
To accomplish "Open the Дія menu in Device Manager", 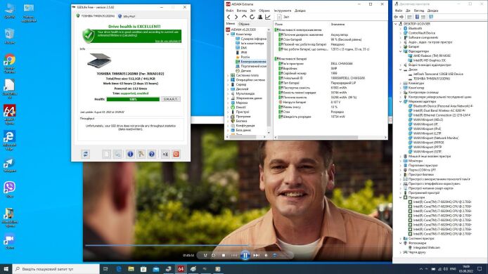I will (x=408, y=11).
